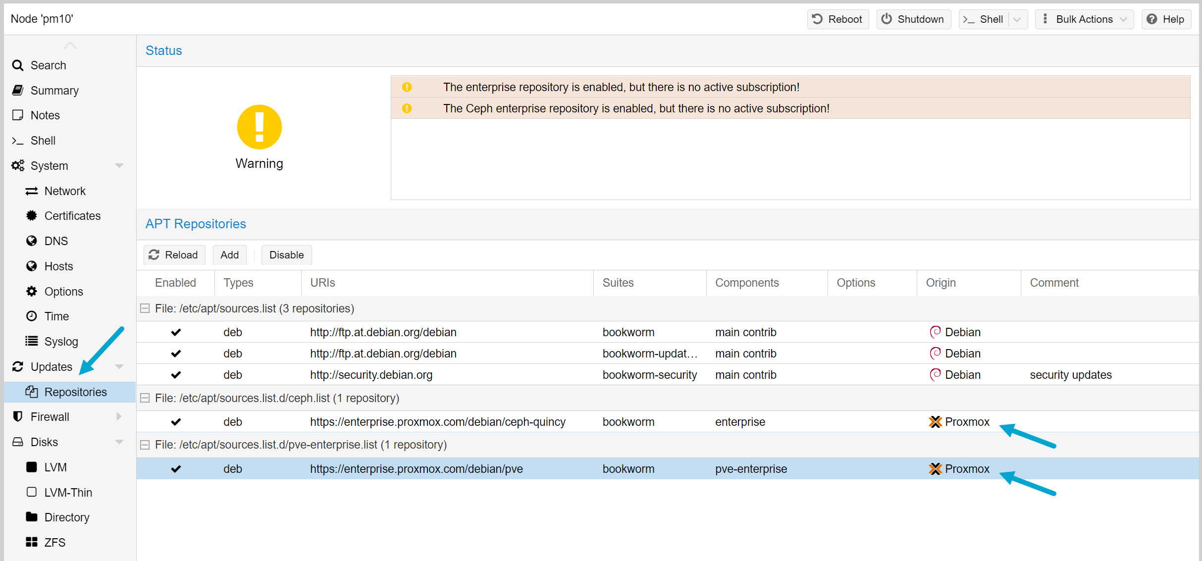Toggle the enabled state of the pve repository row

coord(176,468)
